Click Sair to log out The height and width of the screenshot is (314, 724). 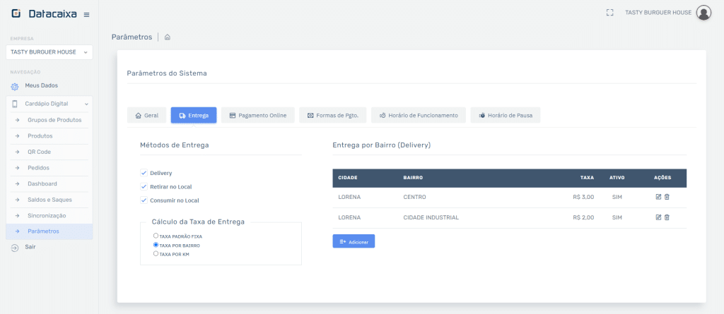point(30,247)
